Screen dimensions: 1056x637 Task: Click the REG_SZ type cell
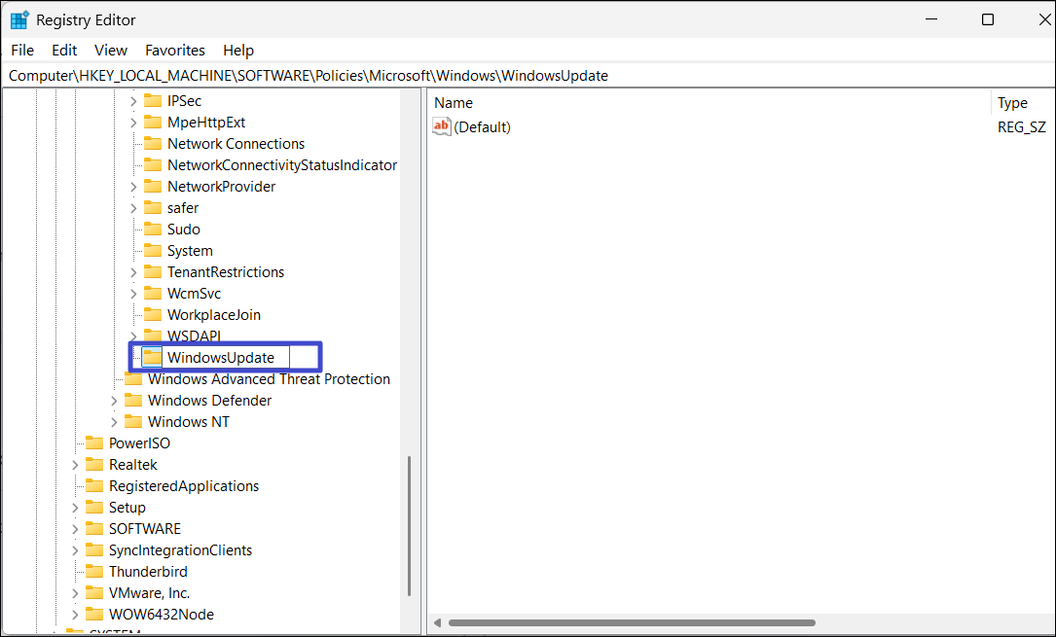point(1022,126)
